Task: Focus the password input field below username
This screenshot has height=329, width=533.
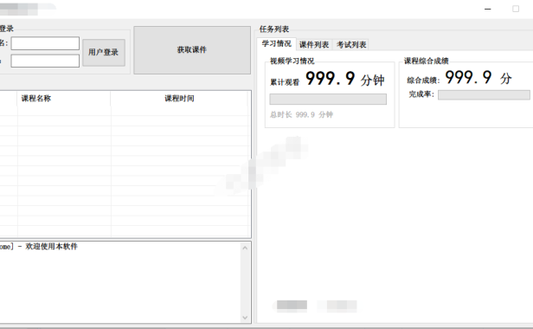Action: pyautogui.click(x=45, y=61)
